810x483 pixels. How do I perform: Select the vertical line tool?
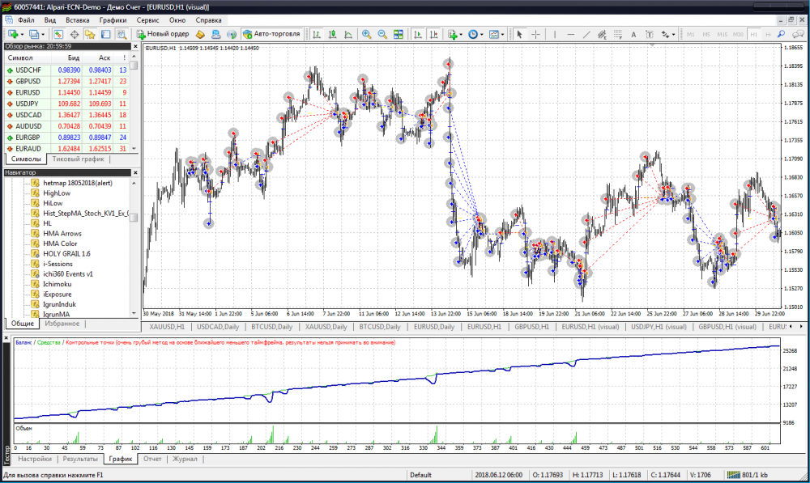(555, 34)
